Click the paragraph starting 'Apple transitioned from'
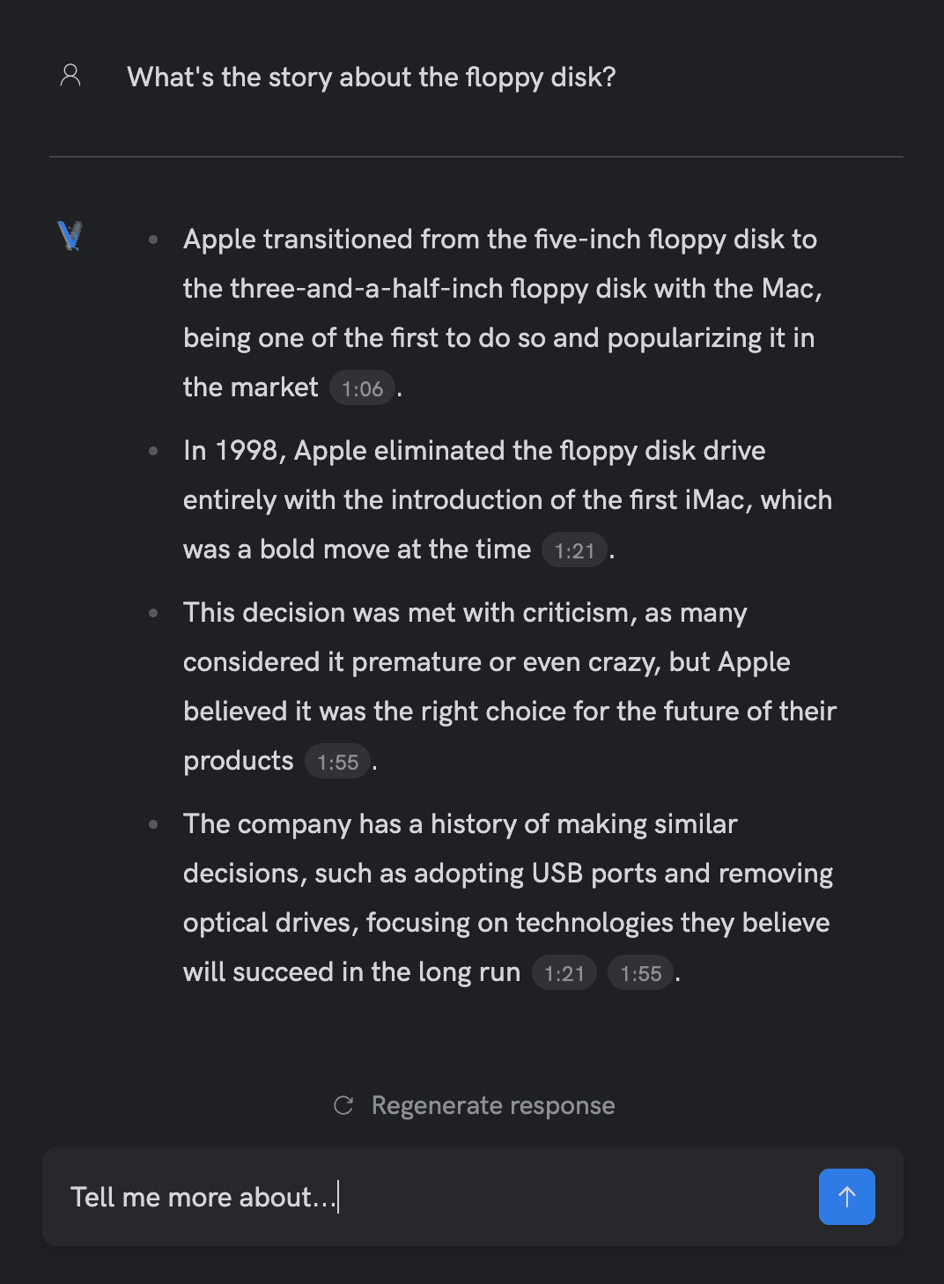Image resolution: width=944 pixels, height=1284 pixels. pyautogui.click(x=500, y=289)
